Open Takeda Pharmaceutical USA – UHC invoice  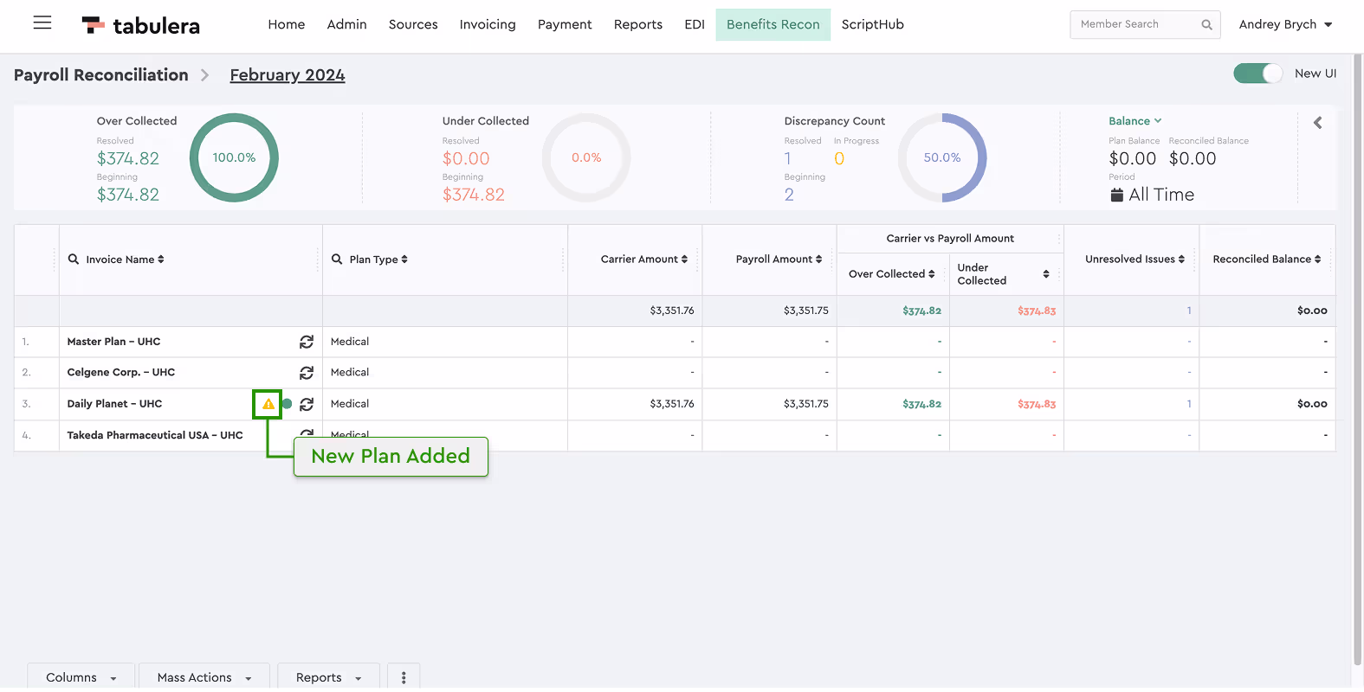[x=155, y=435]
